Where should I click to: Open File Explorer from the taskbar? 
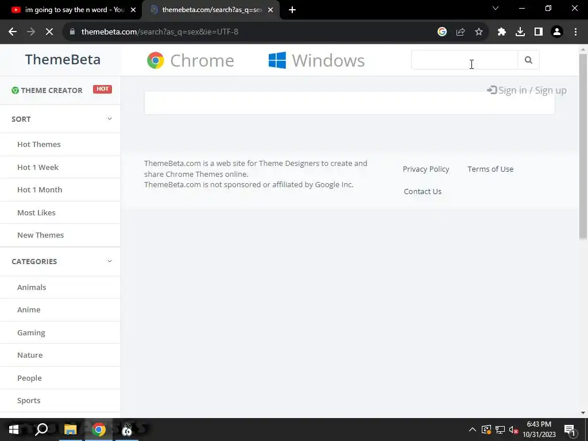pyautogui.click(x=70, y=430)
